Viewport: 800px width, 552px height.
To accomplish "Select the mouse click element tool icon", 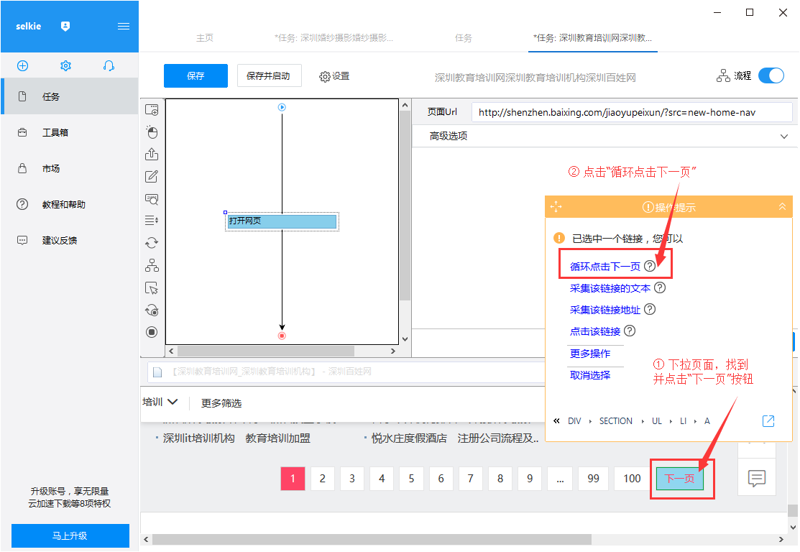I will tap(152, 132).
